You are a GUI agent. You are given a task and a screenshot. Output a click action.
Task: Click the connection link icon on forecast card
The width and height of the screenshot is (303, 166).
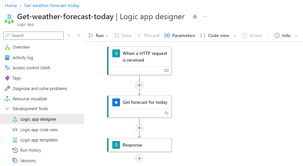166,113
